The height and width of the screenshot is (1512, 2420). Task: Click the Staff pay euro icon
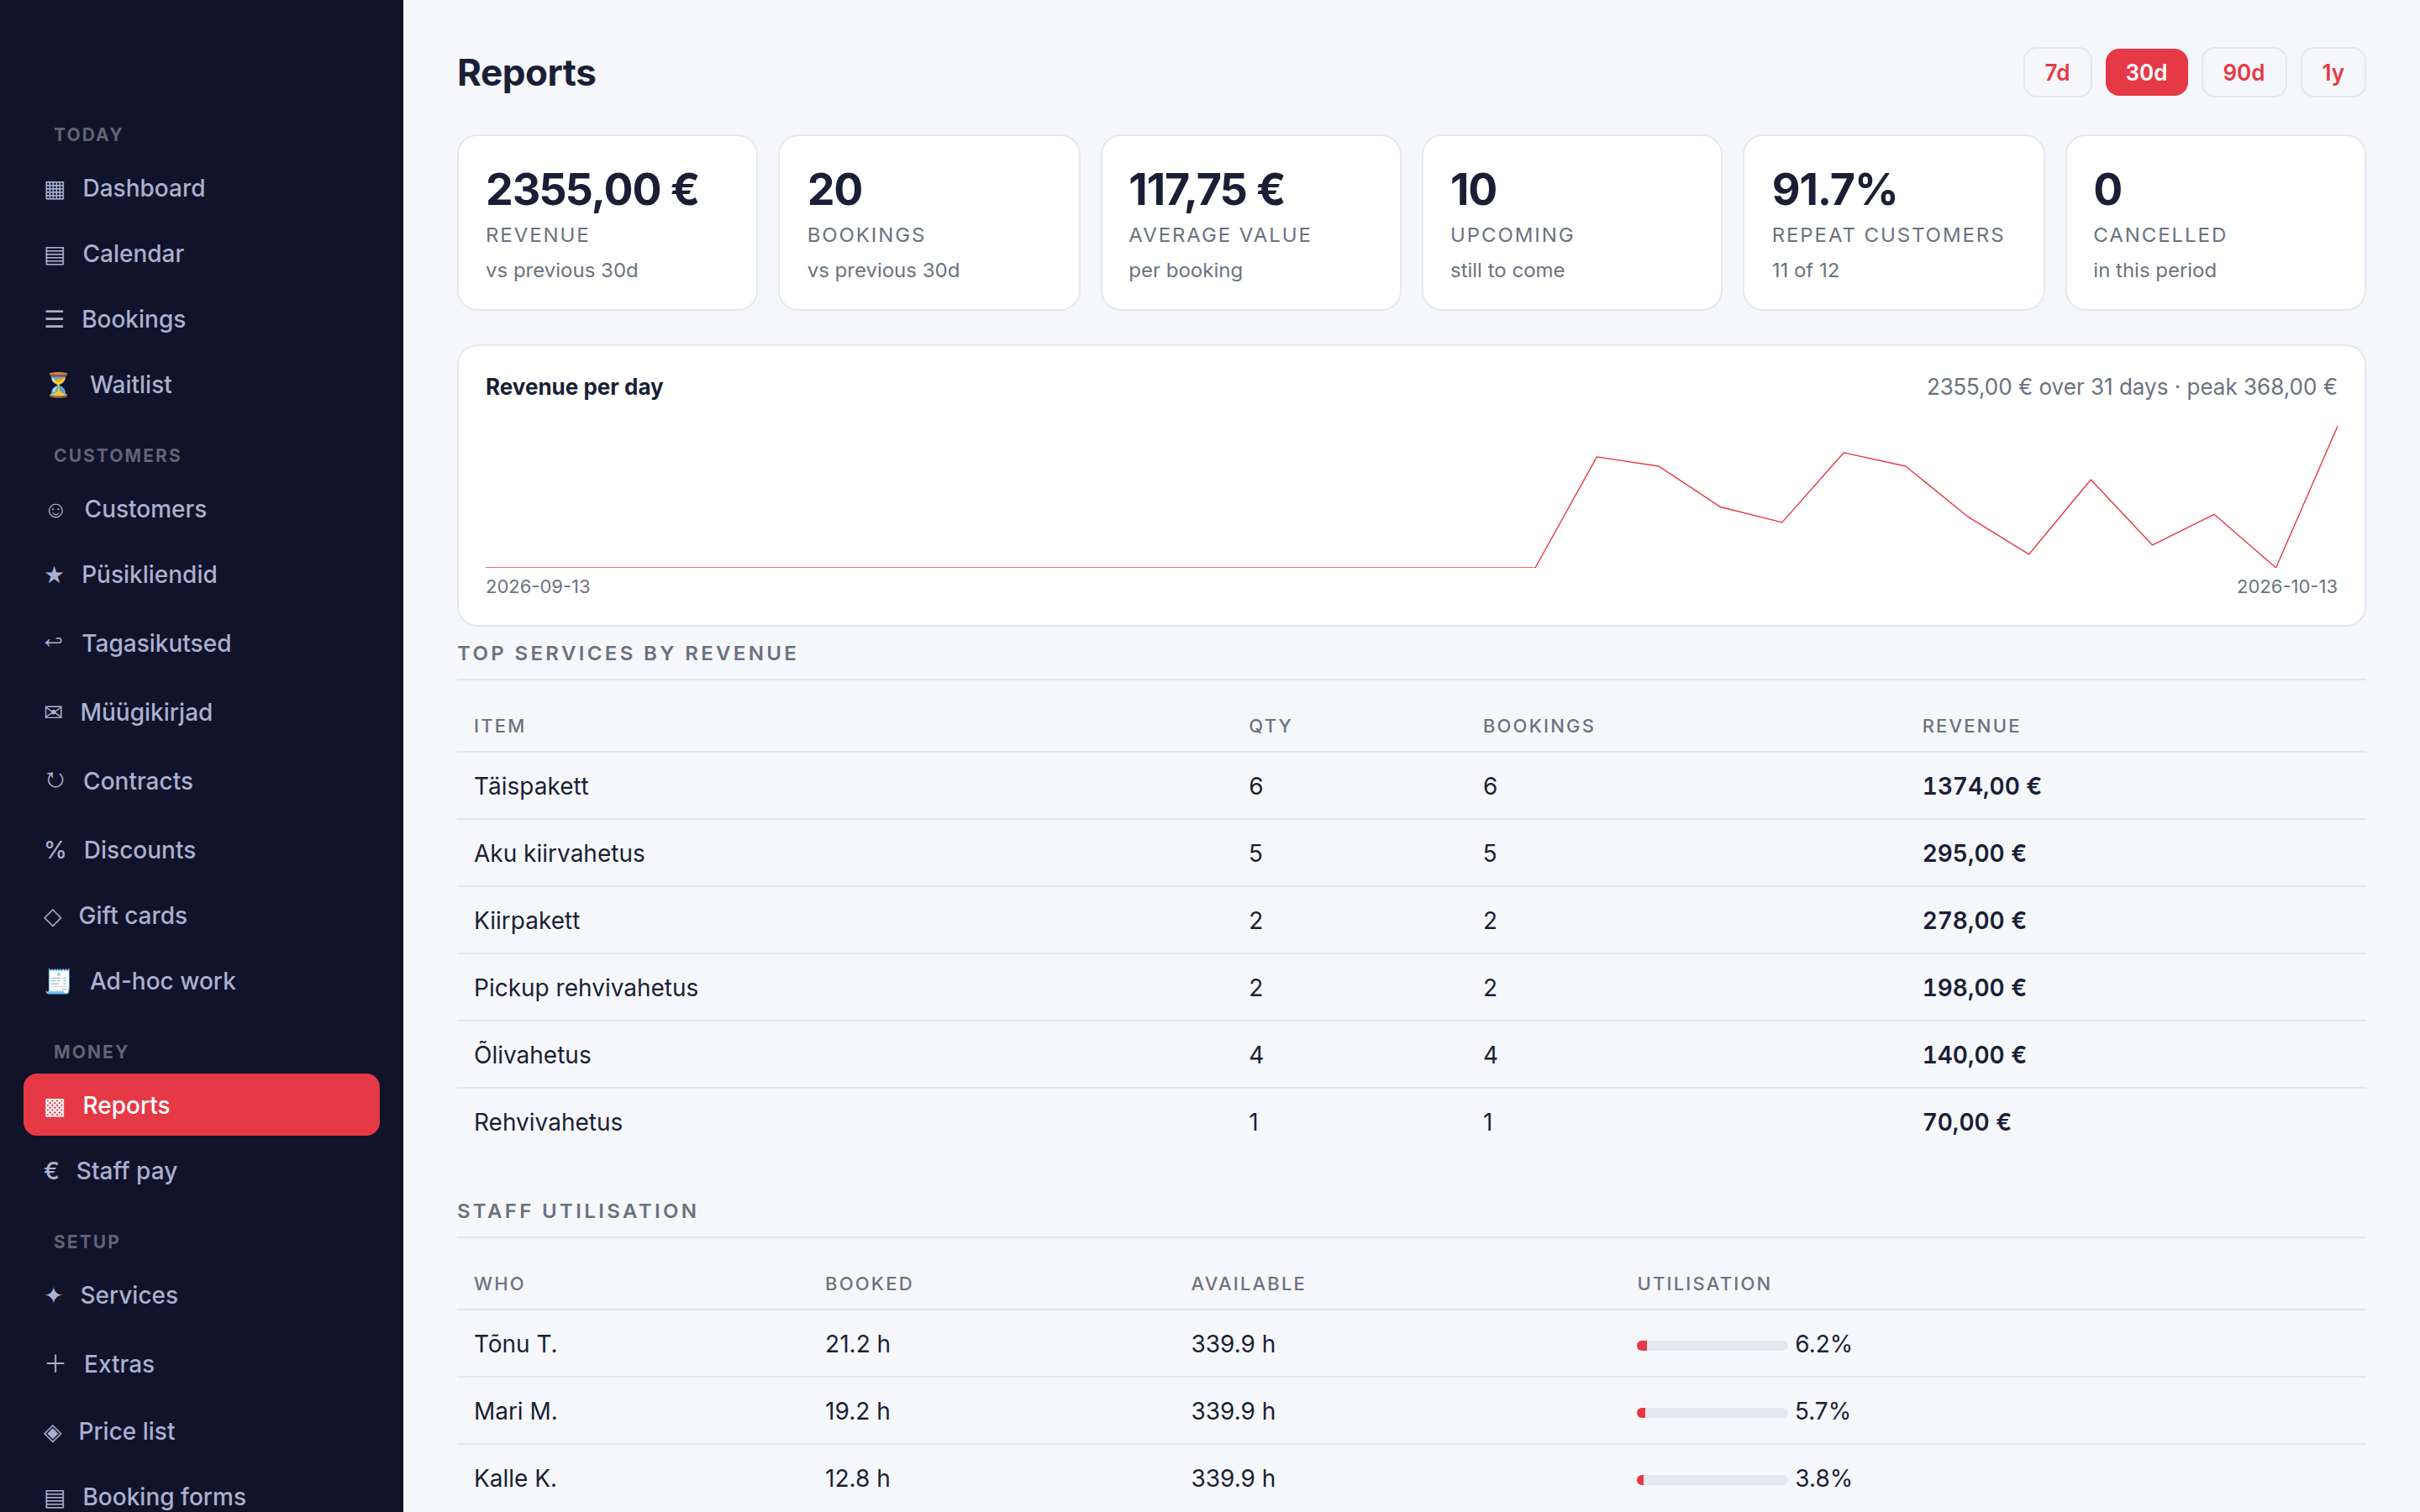pos(52,1171)
